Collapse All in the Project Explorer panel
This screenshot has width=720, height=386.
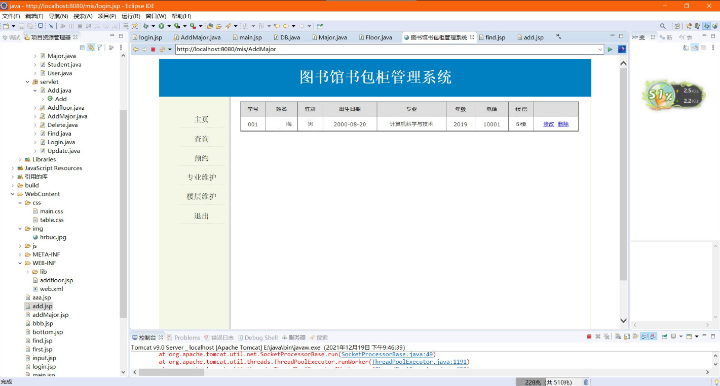tap(83, 47)
